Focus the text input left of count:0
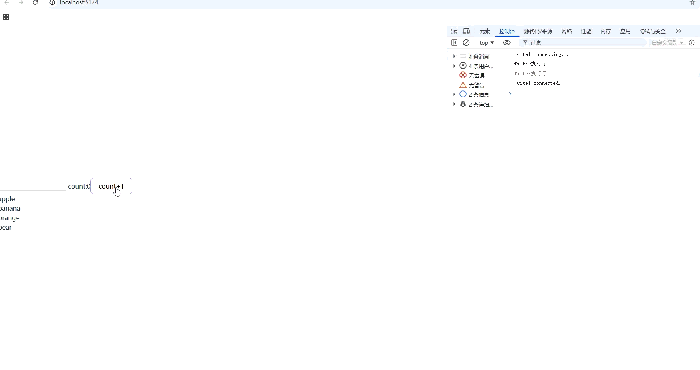Screen dimensions: 700x370 click(x=34, y=187)
